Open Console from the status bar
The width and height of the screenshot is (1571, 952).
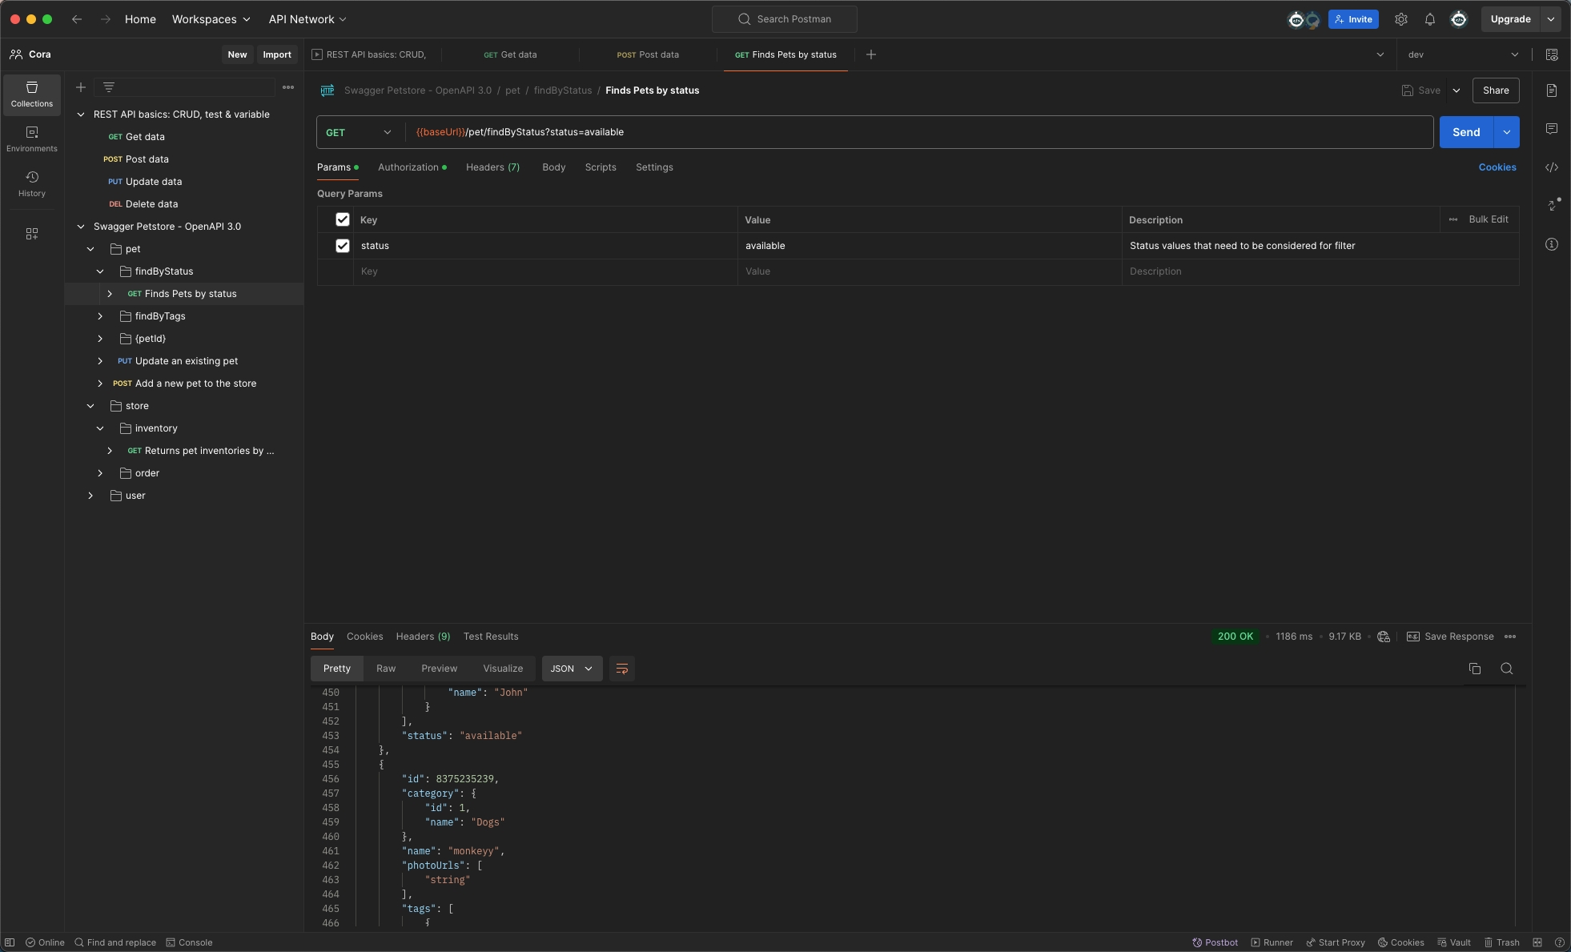point(189,942)
